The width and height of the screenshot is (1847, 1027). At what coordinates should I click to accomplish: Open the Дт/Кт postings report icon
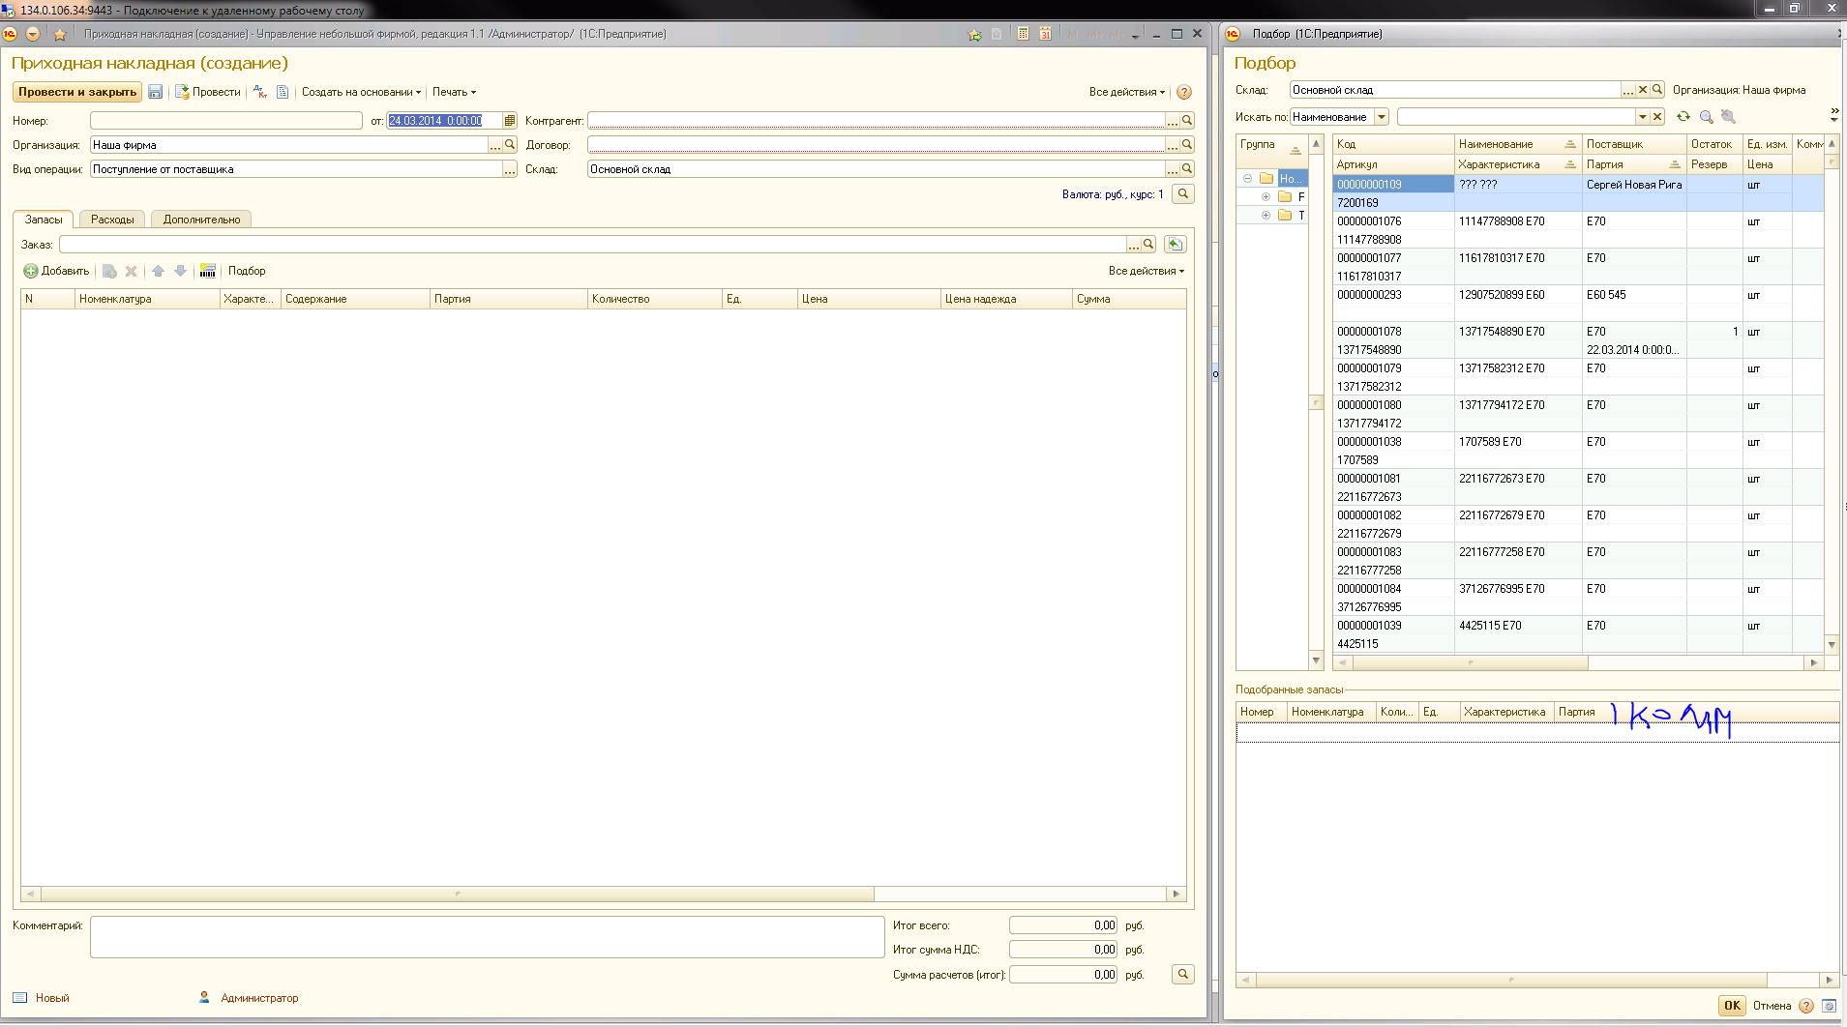[259, 92]
